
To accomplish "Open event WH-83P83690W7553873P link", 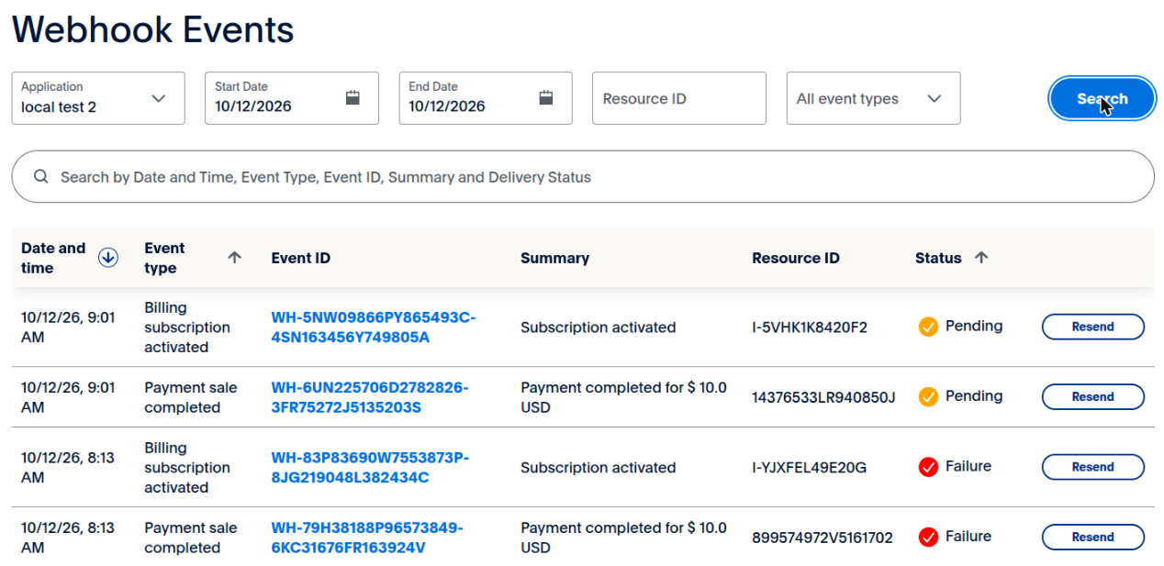I will point(370,467).
